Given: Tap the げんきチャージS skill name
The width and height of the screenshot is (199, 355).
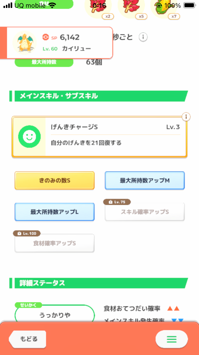Looking at the screenshot, I should [74, 127].
